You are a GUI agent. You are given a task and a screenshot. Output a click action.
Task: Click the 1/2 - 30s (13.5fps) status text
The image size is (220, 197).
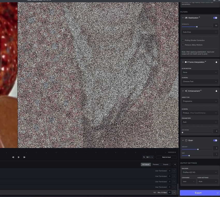160,193
